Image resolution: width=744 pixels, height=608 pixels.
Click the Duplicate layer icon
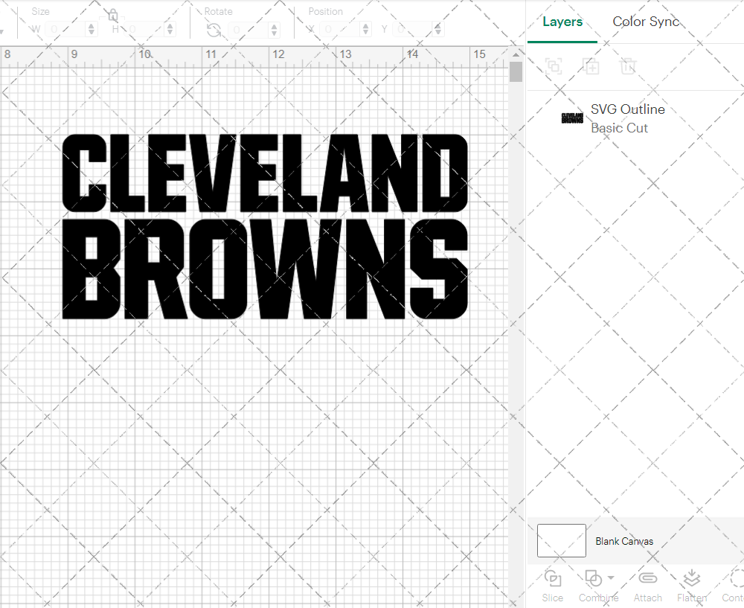click(x=591, y=66)
